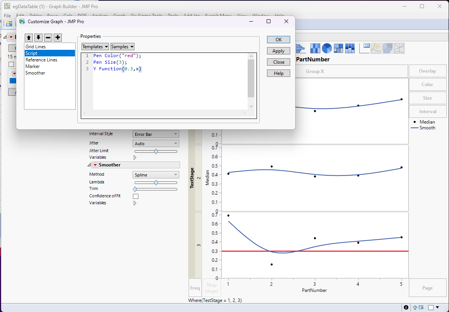Image resolution: width=449 pixels, height=312 pixels.
Task: Toggle the checkbox in the status bar
Action: click(x=430, y=307)
